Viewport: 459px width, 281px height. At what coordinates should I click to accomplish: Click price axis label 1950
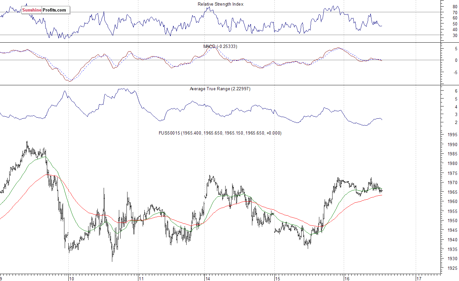453,221
